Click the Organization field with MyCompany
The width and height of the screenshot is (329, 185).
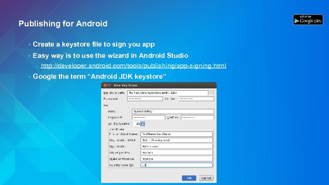tap(176, 146)
